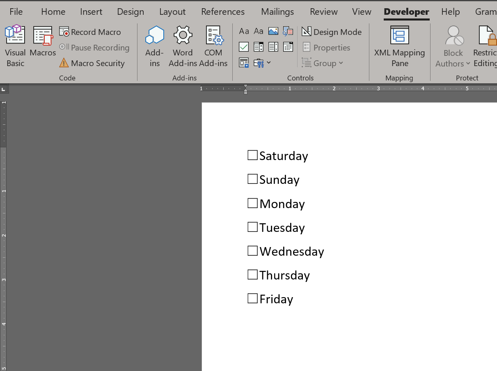Switch to the Design tab

131,12
